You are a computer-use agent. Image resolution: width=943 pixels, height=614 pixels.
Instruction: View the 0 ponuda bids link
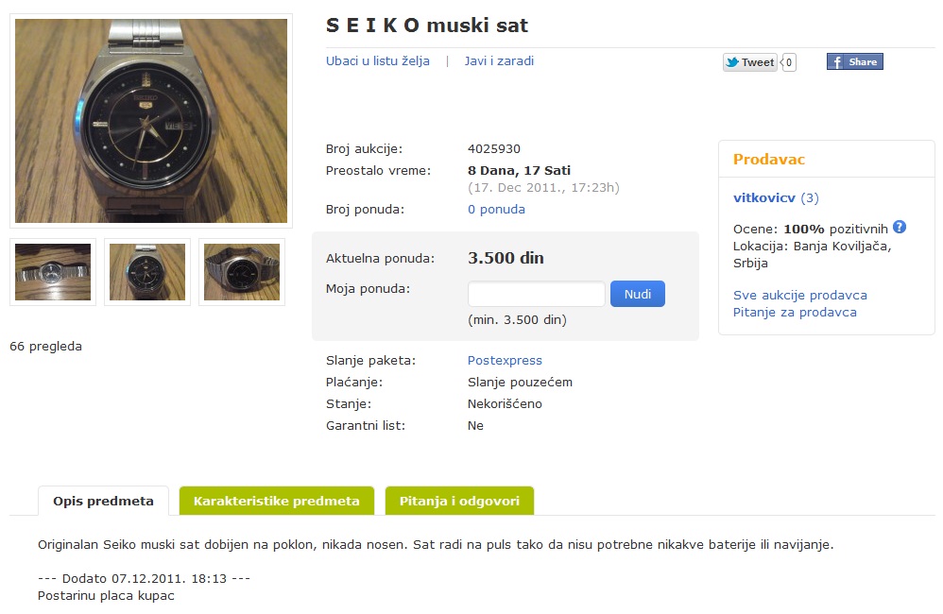(496, 210)
